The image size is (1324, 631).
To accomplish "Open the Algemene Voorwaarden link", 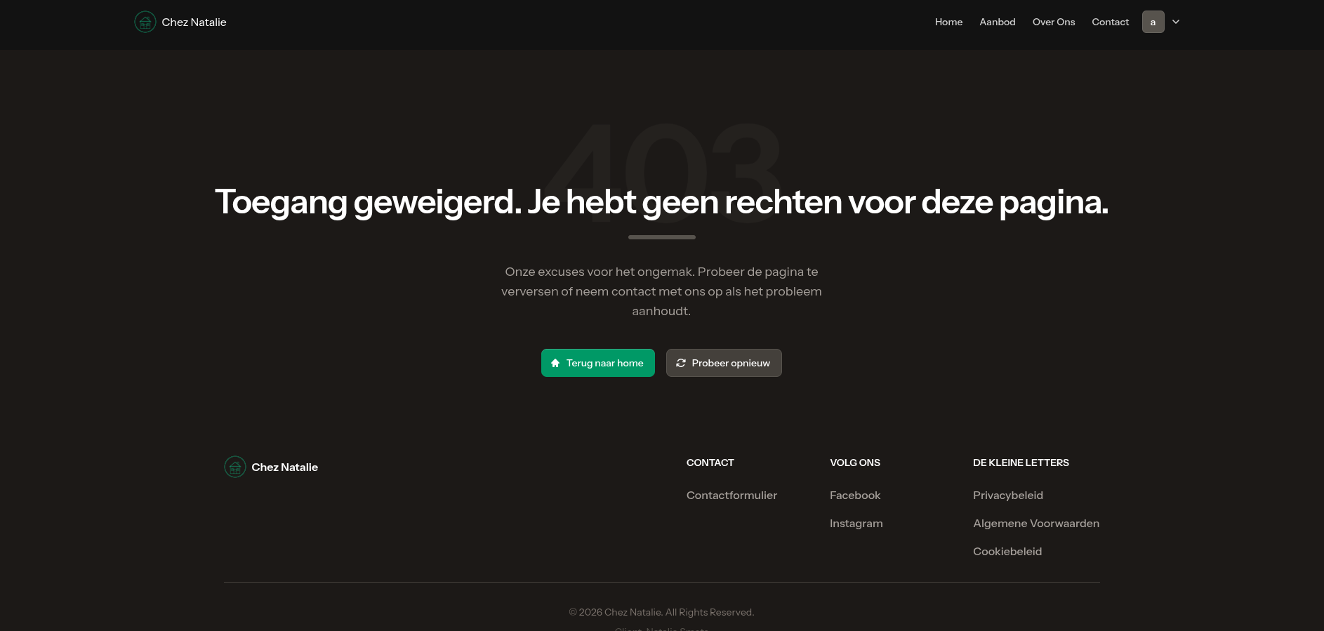I will click(x=1036, y=524).
